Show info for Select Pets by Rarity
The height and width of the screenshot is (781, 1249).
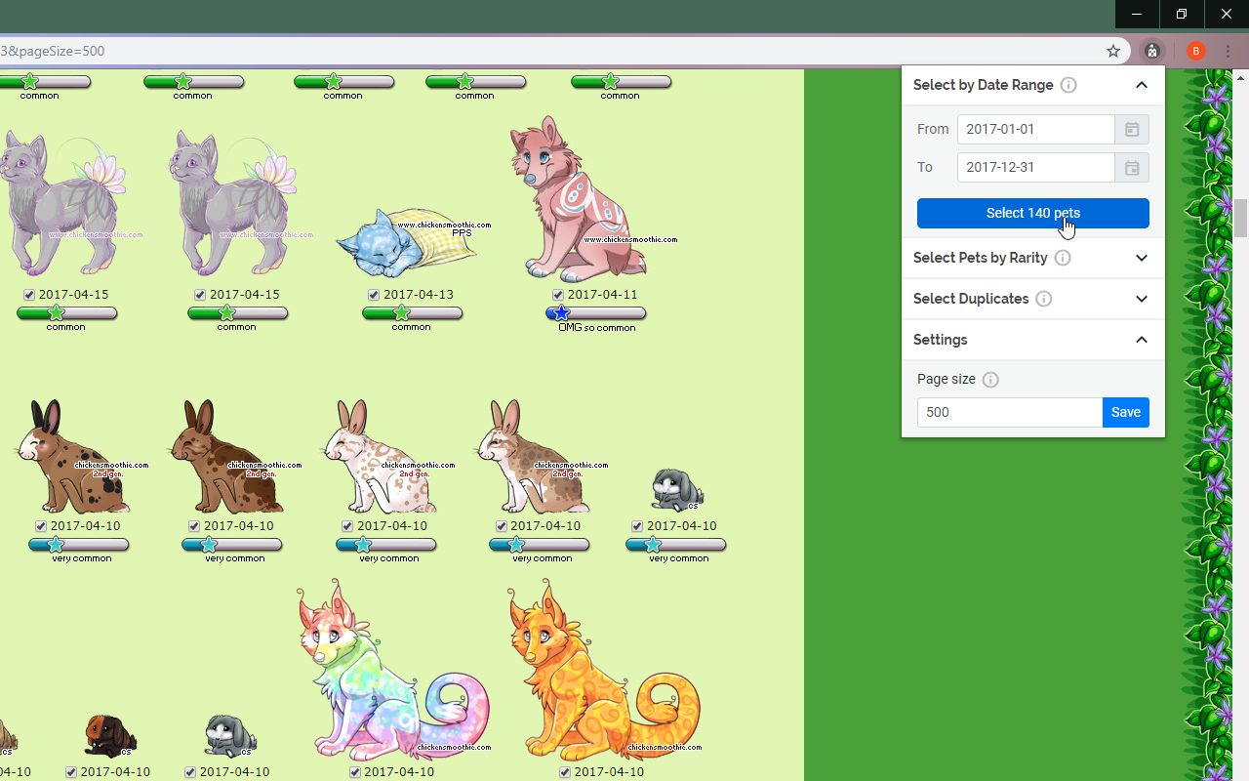1063,258
